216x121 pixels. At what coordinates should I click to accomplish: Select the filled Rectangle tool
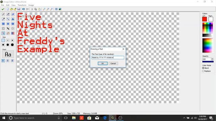pos(3,24)
